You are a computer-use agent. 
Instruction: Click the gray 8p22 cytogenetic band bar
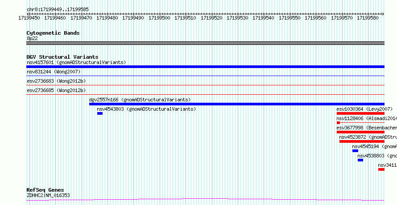205,43
